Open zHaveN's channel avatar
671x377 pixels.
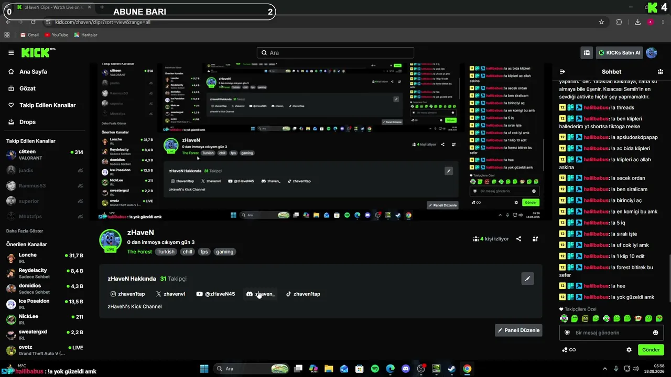click(x=111, y=240)
